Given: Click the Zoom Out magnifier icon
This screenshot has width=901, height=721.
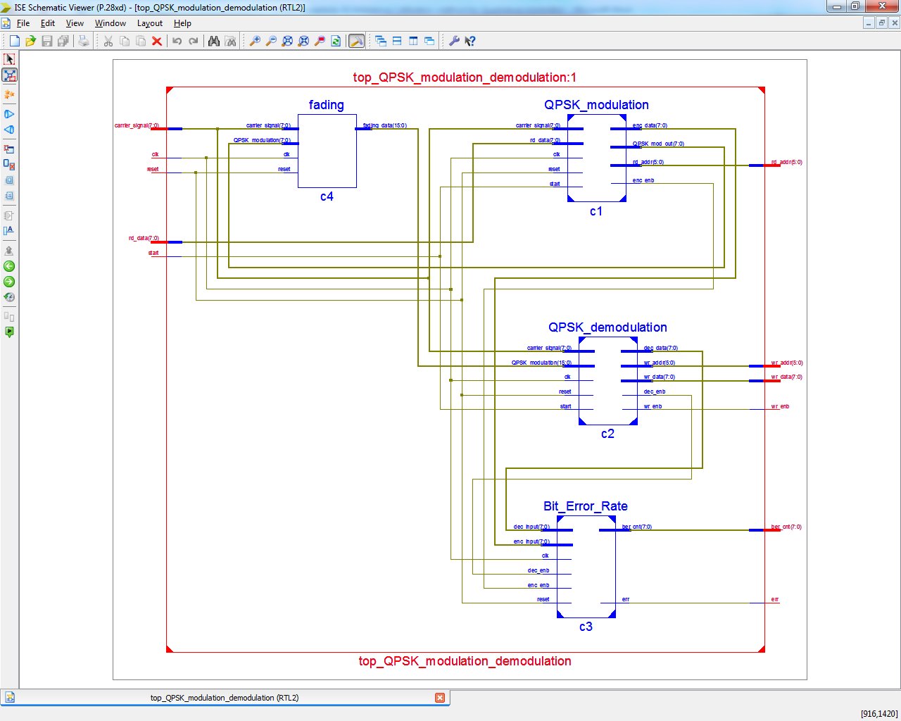Looking at the screenshot, I should 271,41.
